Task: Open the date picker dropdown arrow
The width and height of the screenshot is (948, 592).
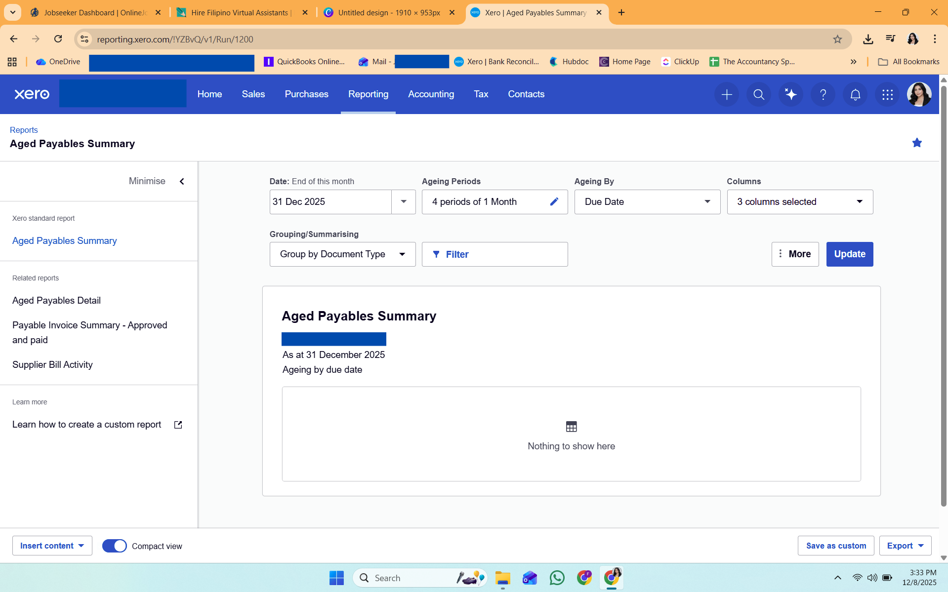Action: pyautogui.click(x=404, y=201)
